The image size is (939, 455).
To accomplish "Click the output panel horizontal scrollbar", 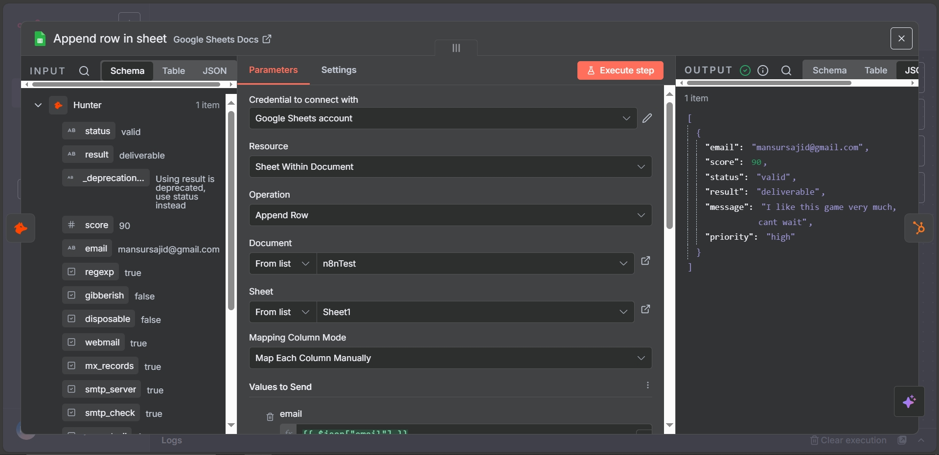I will point(769,83).
